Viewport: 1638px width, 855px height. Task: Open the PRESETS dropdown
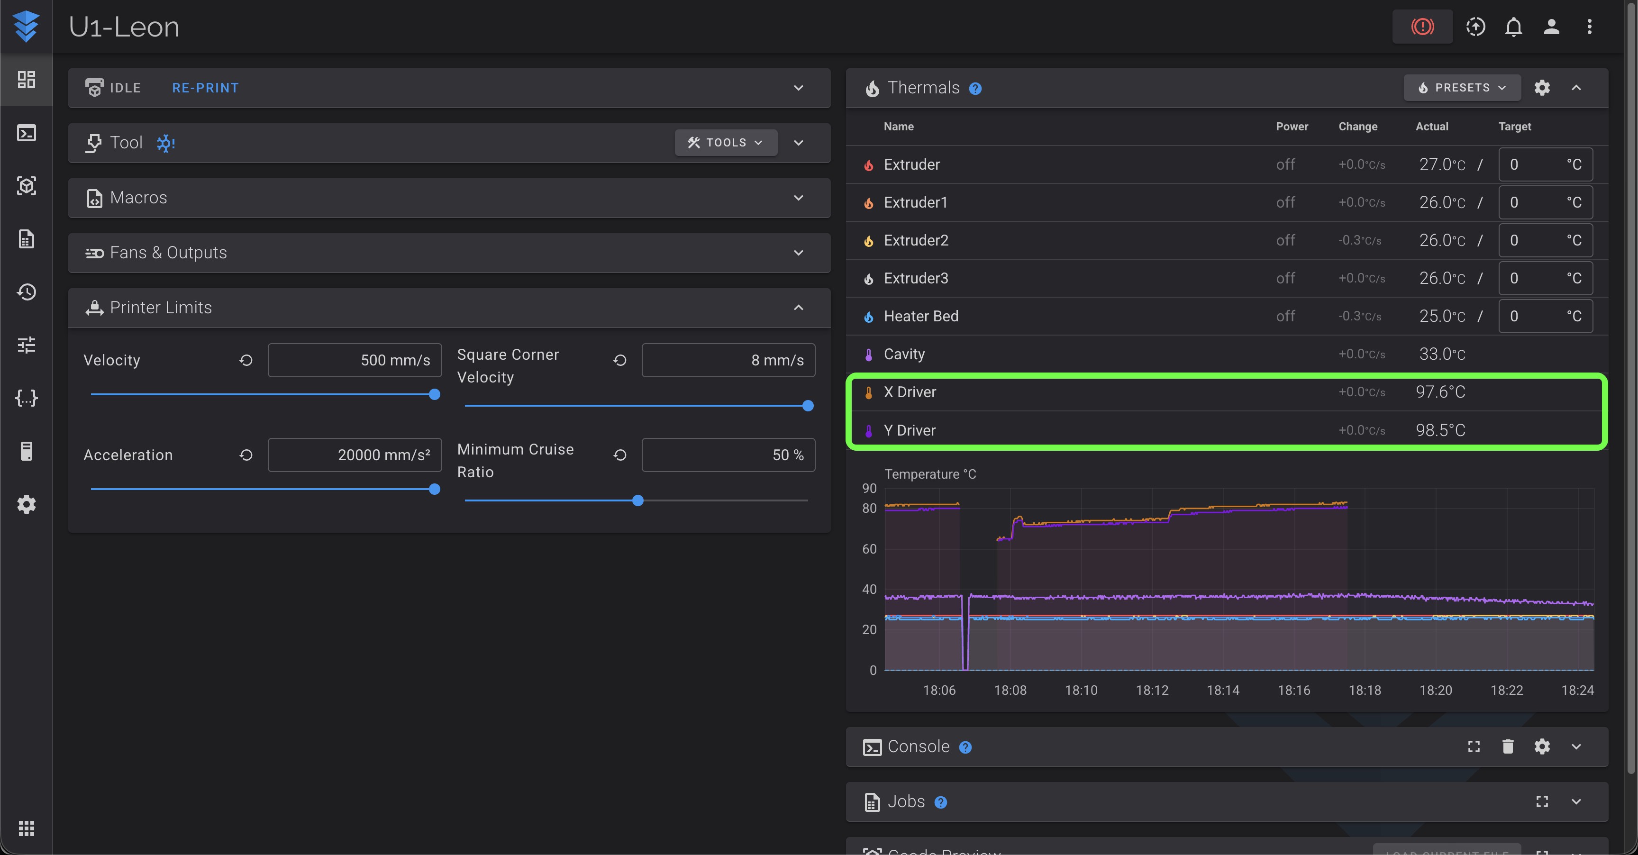coord(1462,88)
